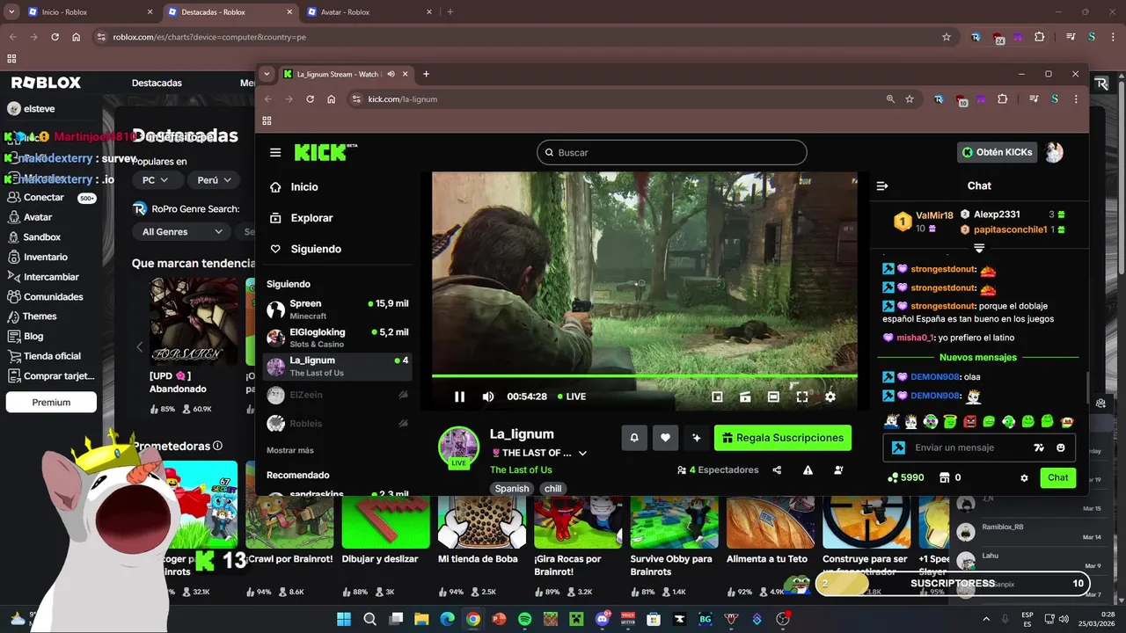This screenshot has height=633, width=1126.
Task: Mute the Kick stream volume icon
Action: tap(488, 397)
